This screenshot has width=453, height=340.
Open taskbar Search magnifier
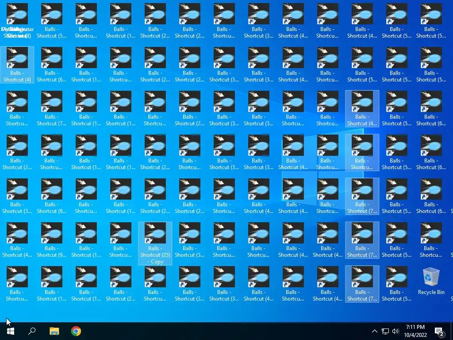click(x=32, y=331)
